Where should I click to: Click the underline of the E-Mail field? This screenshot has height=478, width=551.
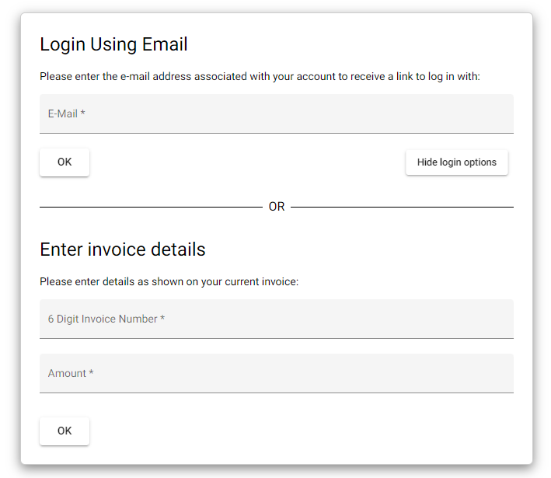276,133
